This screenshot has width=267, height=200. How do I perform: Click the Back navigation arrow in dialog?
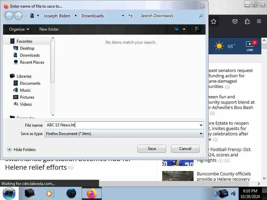[9, 16]
